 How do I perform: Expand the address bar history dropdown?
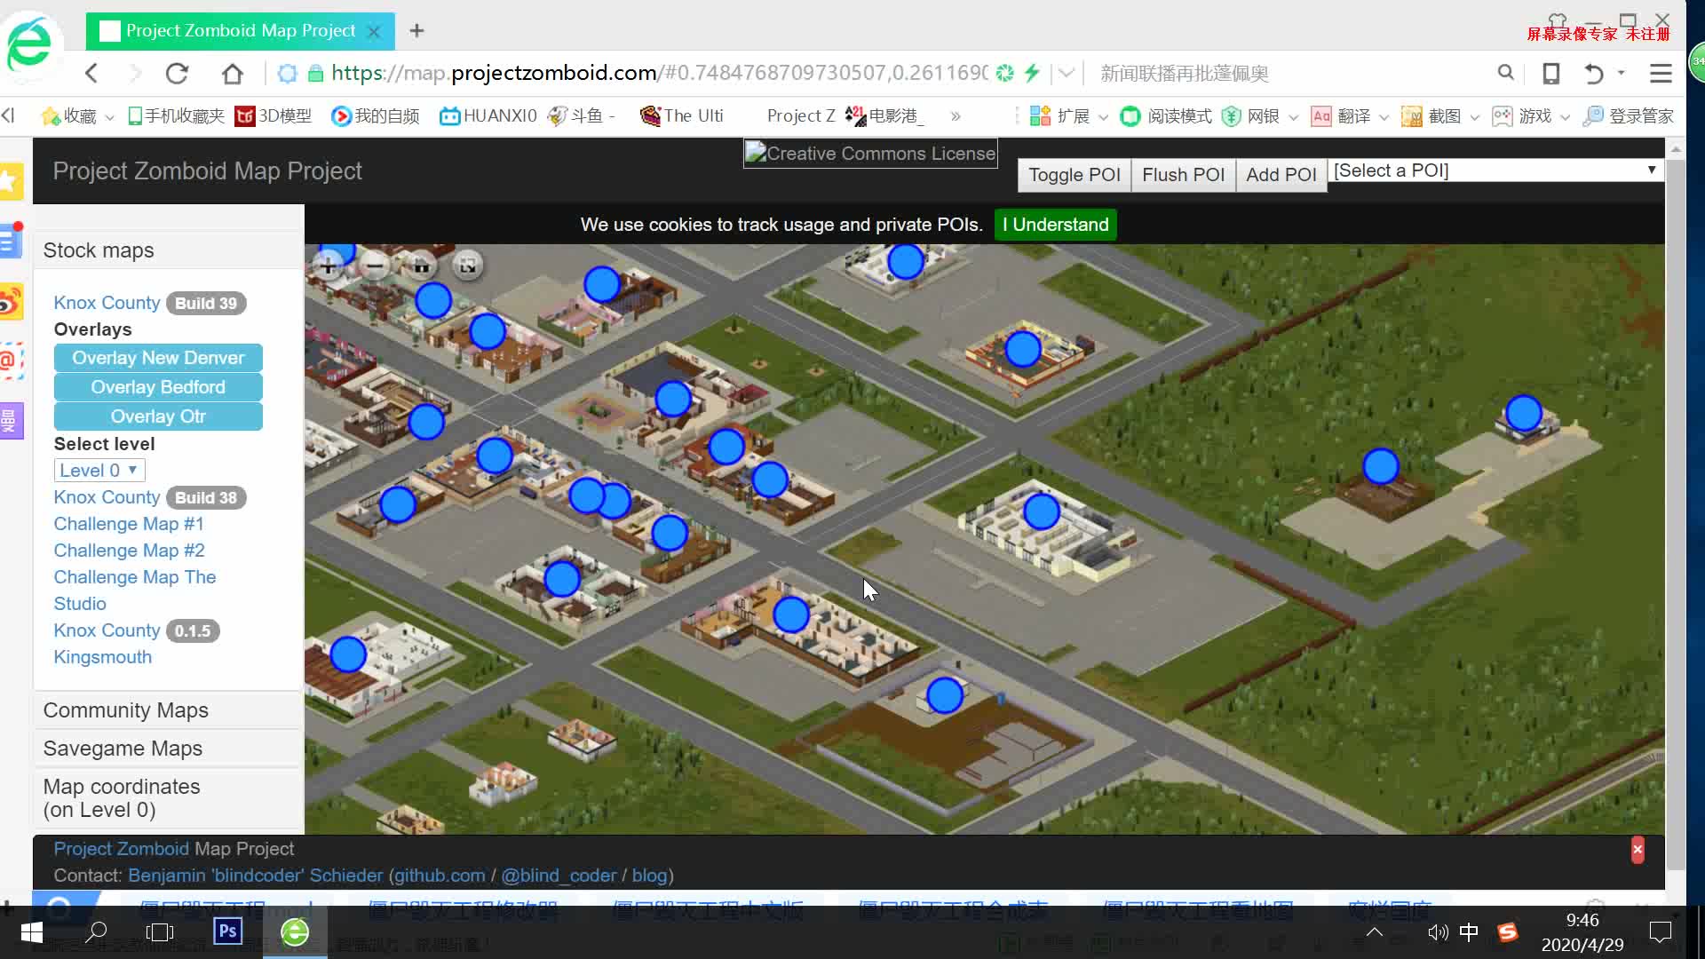coord(1067,74)
